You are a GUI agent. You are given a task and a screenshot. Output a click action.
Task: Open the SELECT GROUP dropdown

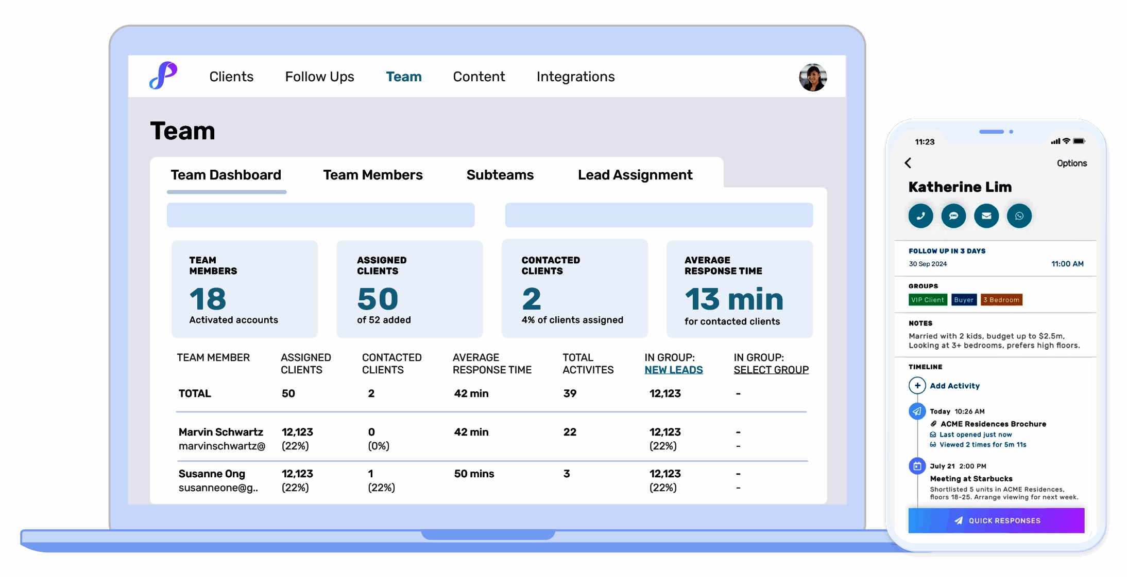pos(771,369)
